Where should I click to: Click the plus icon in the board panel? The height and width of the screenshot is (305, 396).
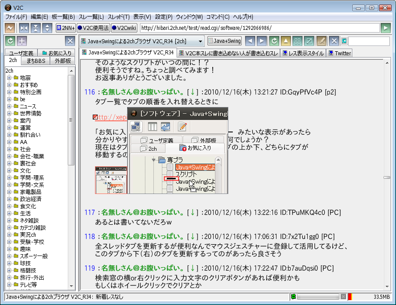[22, 41]
